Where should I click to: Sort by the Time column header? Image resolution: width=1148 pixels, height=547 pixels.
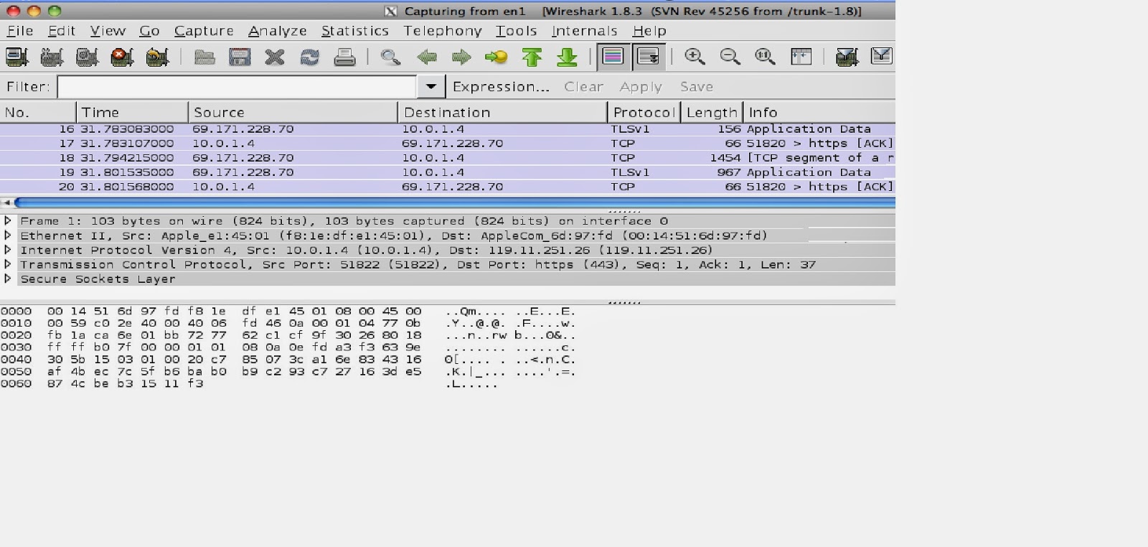pos(132,112)
